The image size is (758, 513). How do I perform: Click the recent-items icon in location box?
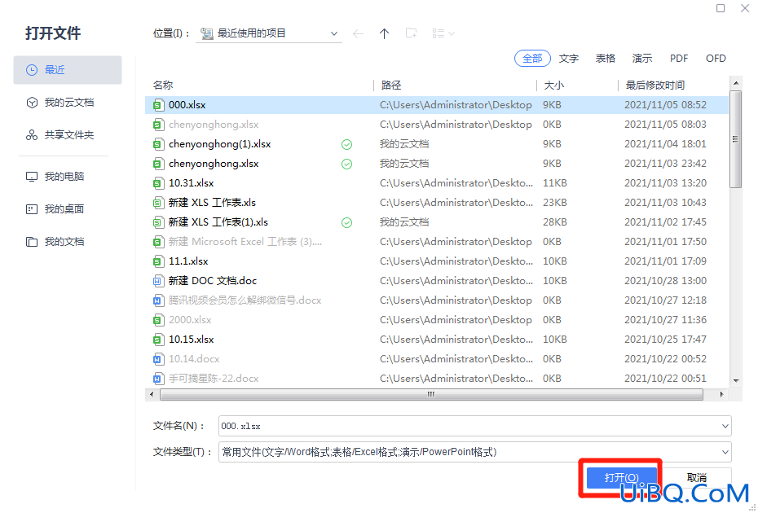pyautogui.click(x=207, y=34)
